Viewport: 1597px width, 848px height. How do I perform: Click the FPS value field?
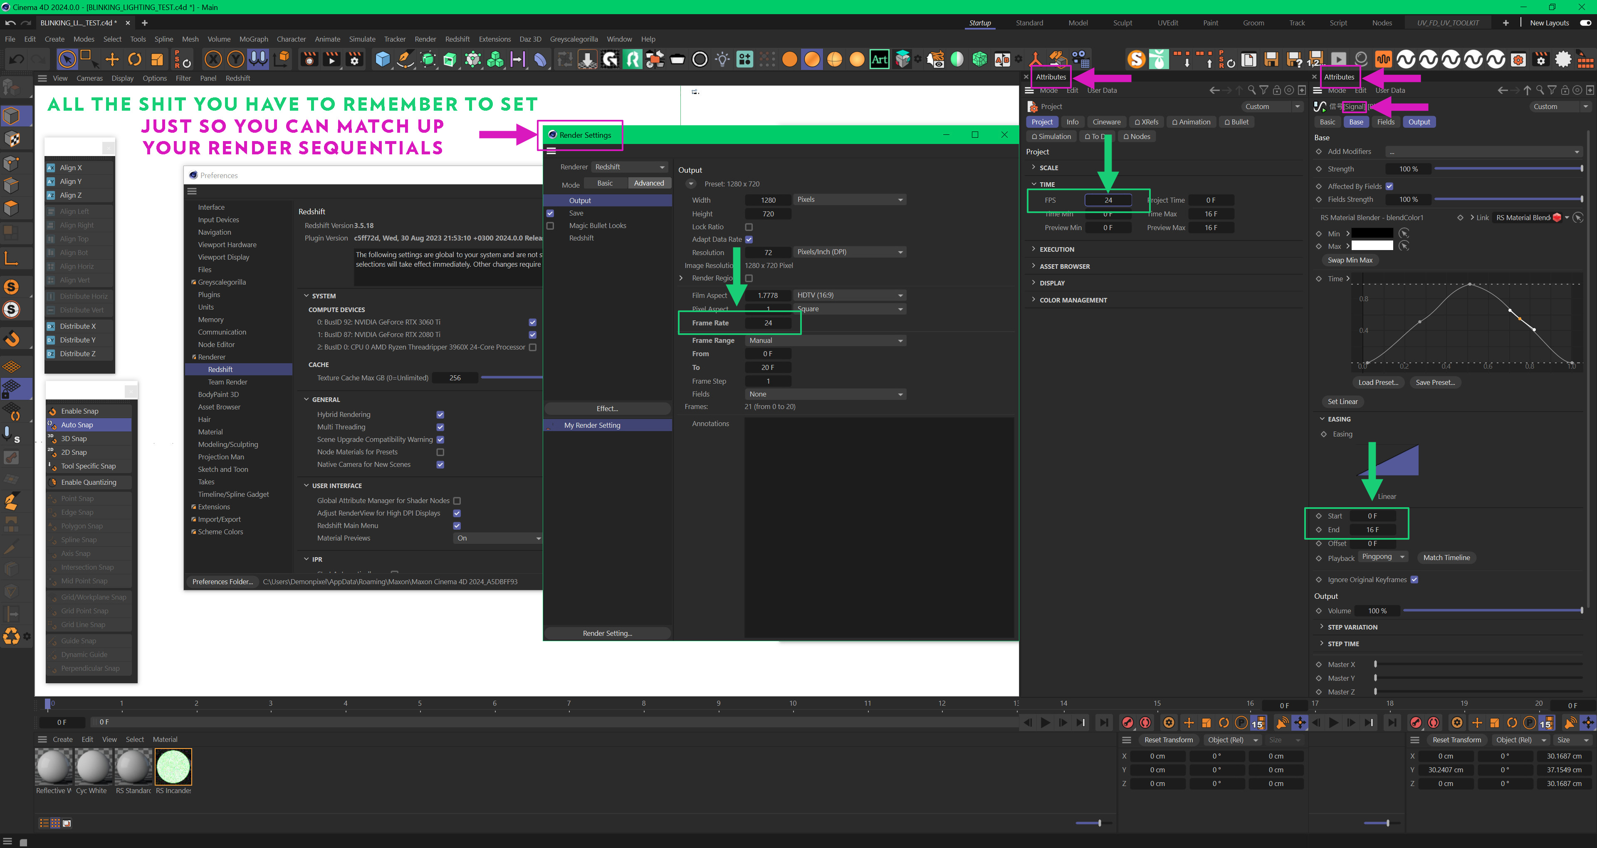point(1108,200)
